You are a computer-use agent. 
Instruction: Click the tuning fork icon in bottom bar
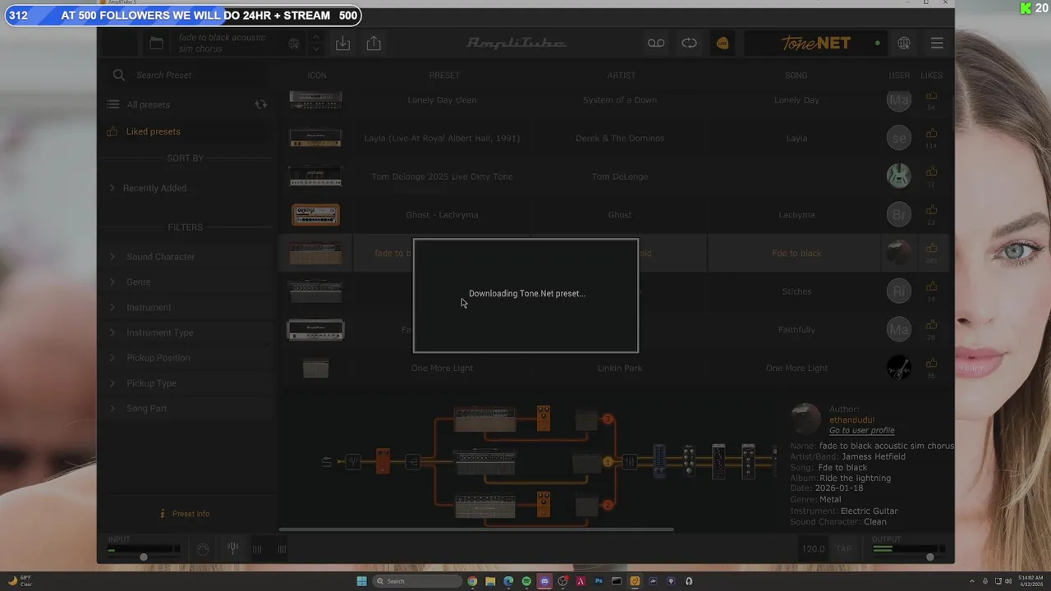[x=233, y=548]
